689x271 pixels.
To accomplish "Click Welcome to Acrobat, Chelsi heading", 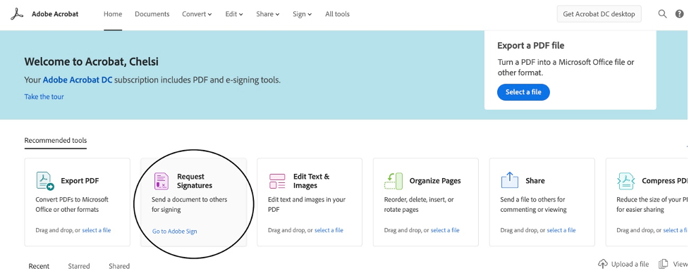I will pos(92,62).
